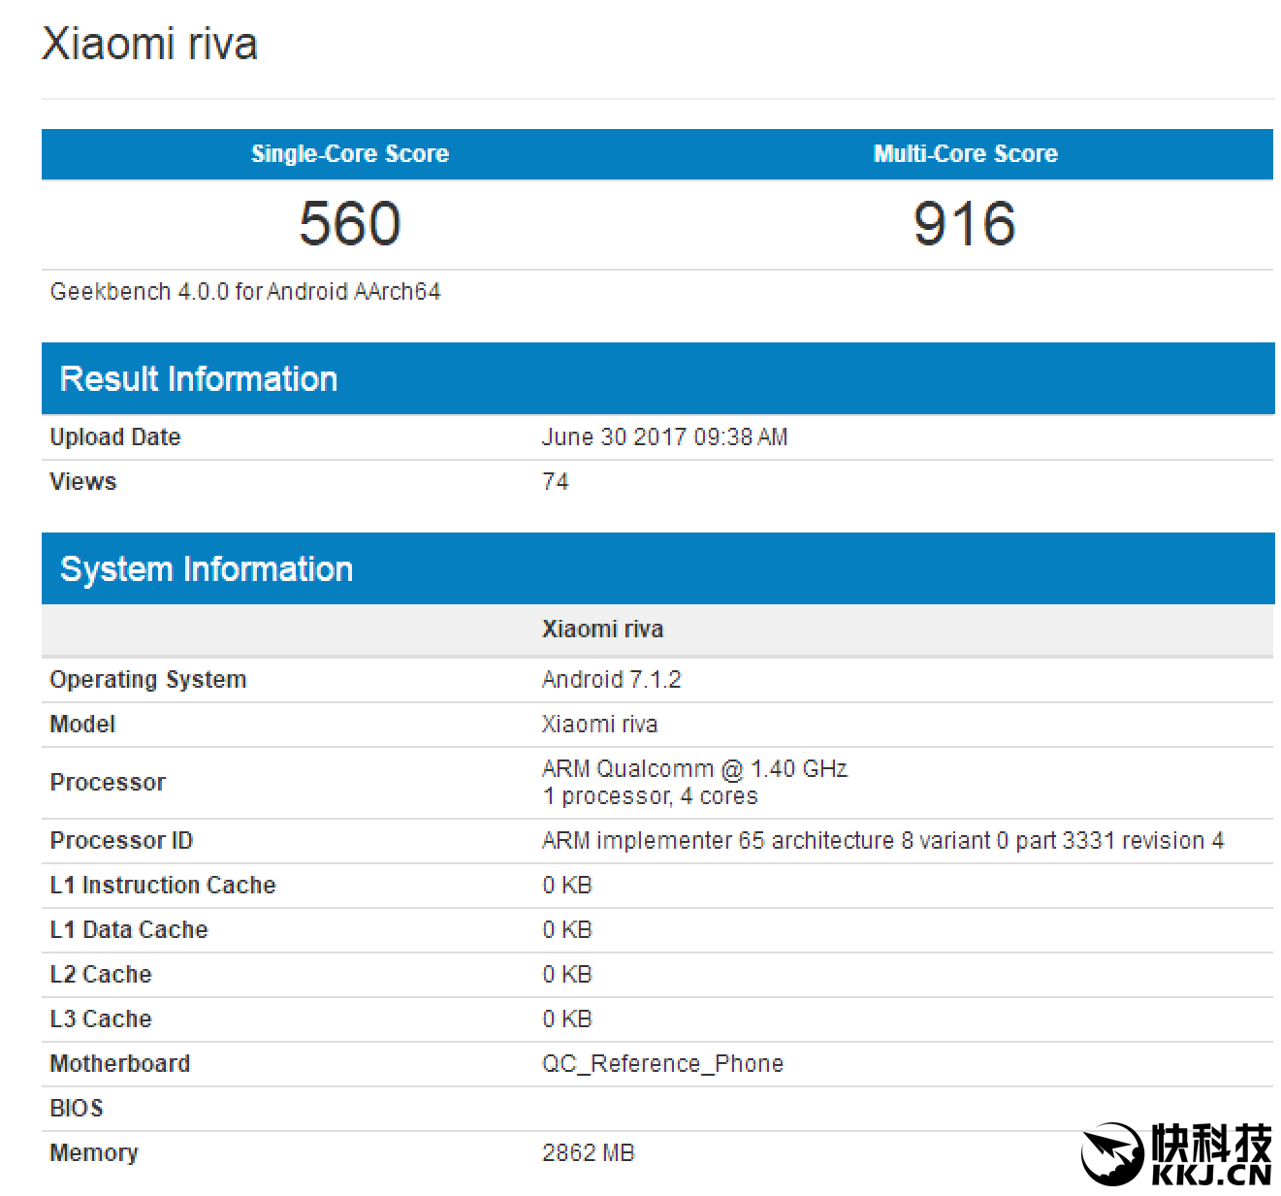Click the "1 processor, 4 cores" line
This screenshot has height=1196, width=1281.
(x=651, y=795)
